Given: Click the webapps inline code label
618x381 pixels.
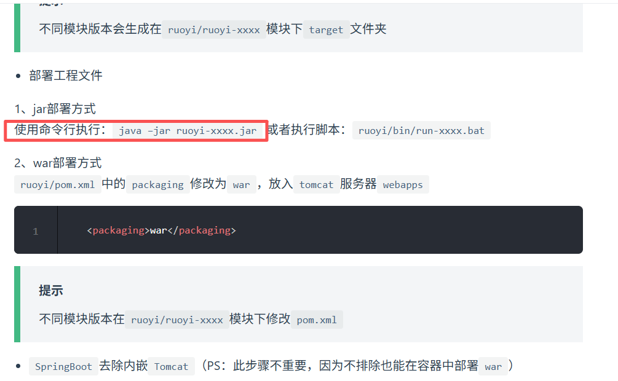Looking at the screenshot, I should click(403, 185).
